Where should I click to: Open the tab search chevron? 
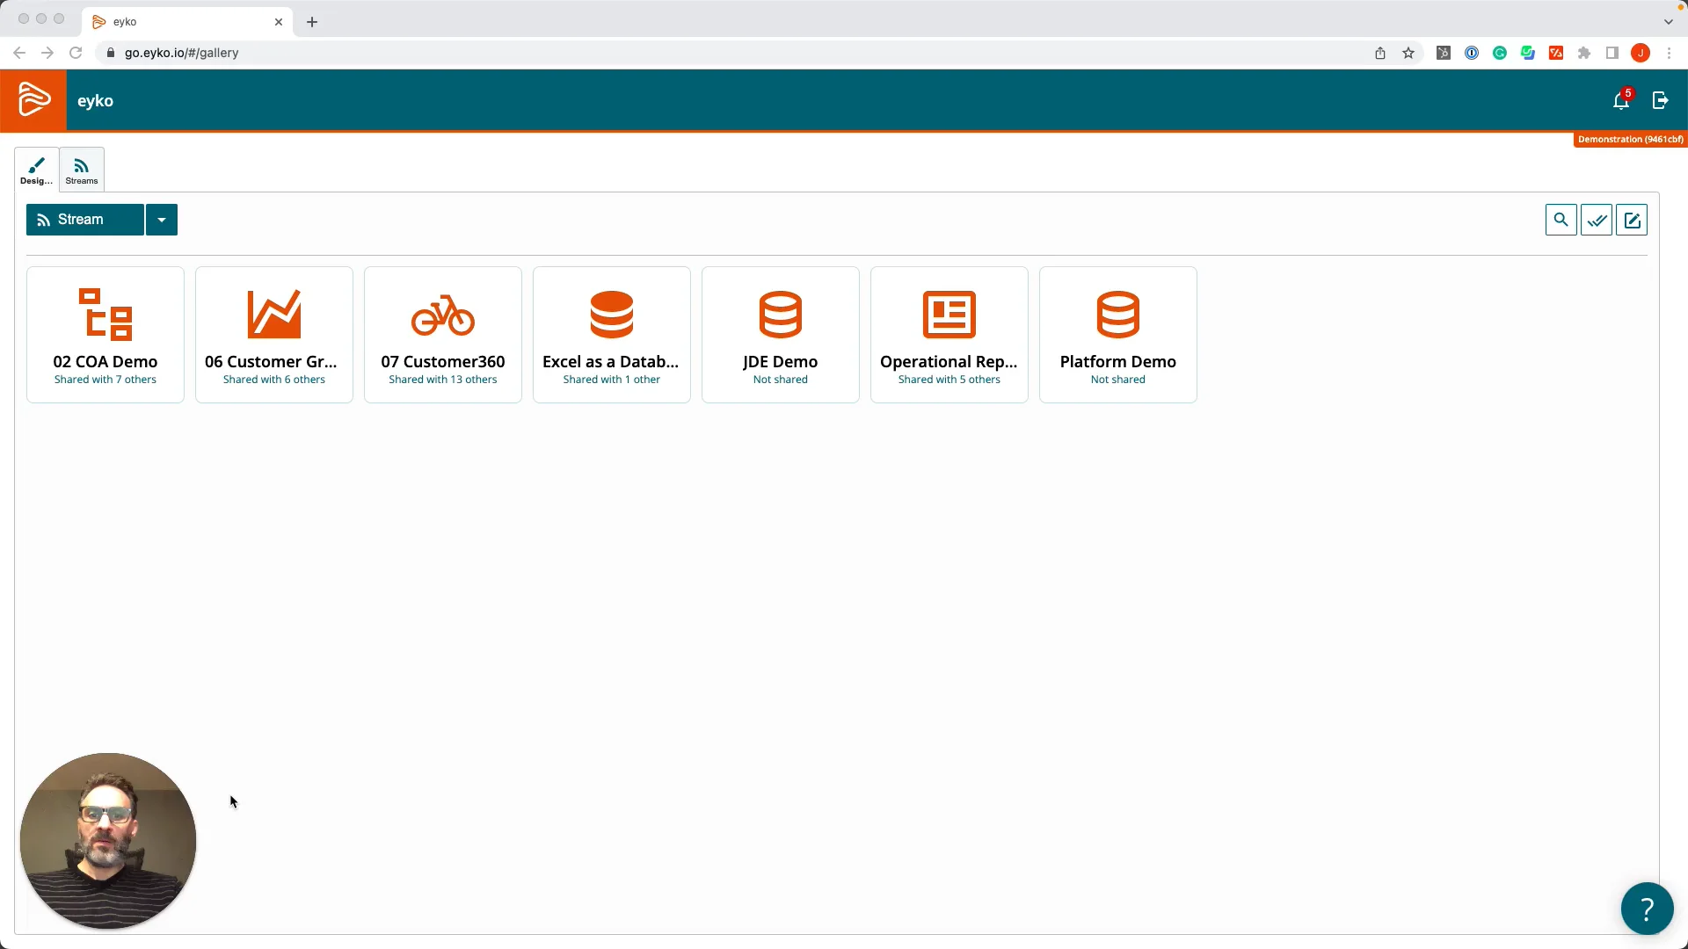(x=1668, y=21)
